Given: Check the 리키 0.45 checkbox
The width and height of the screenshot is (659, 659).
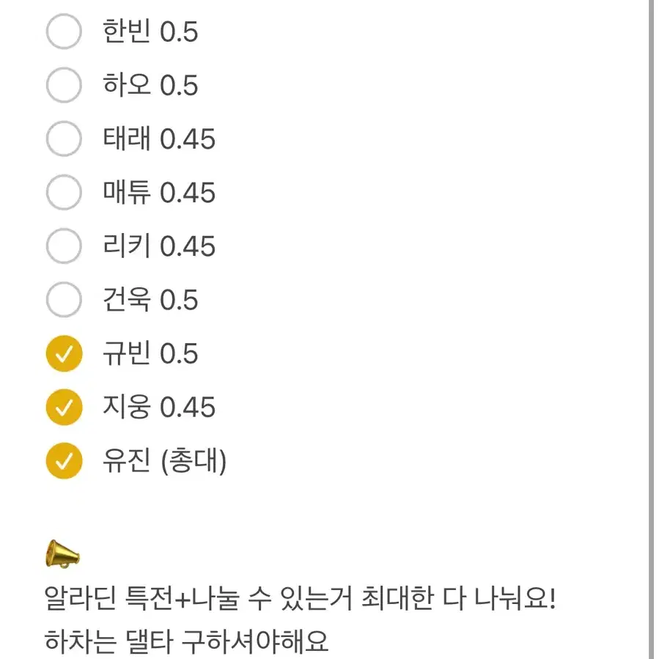Looking at the screenshot, I should tap(64, 246).
